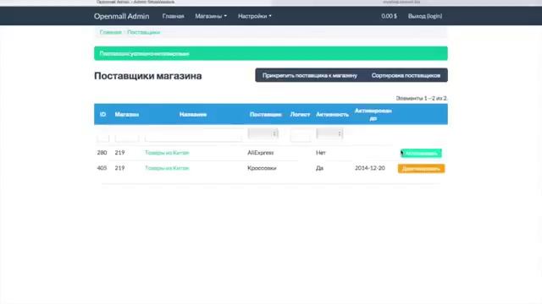Open the Openmall Admin brand link

click(x=121, y=16)
